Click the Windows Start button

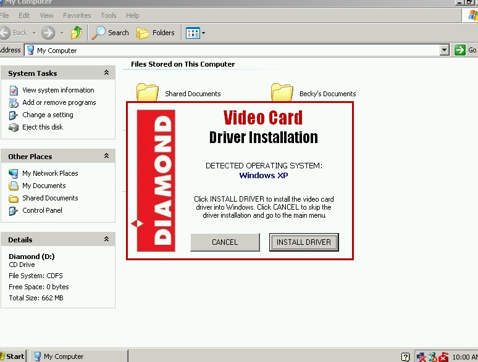click(x=12, y=356)
